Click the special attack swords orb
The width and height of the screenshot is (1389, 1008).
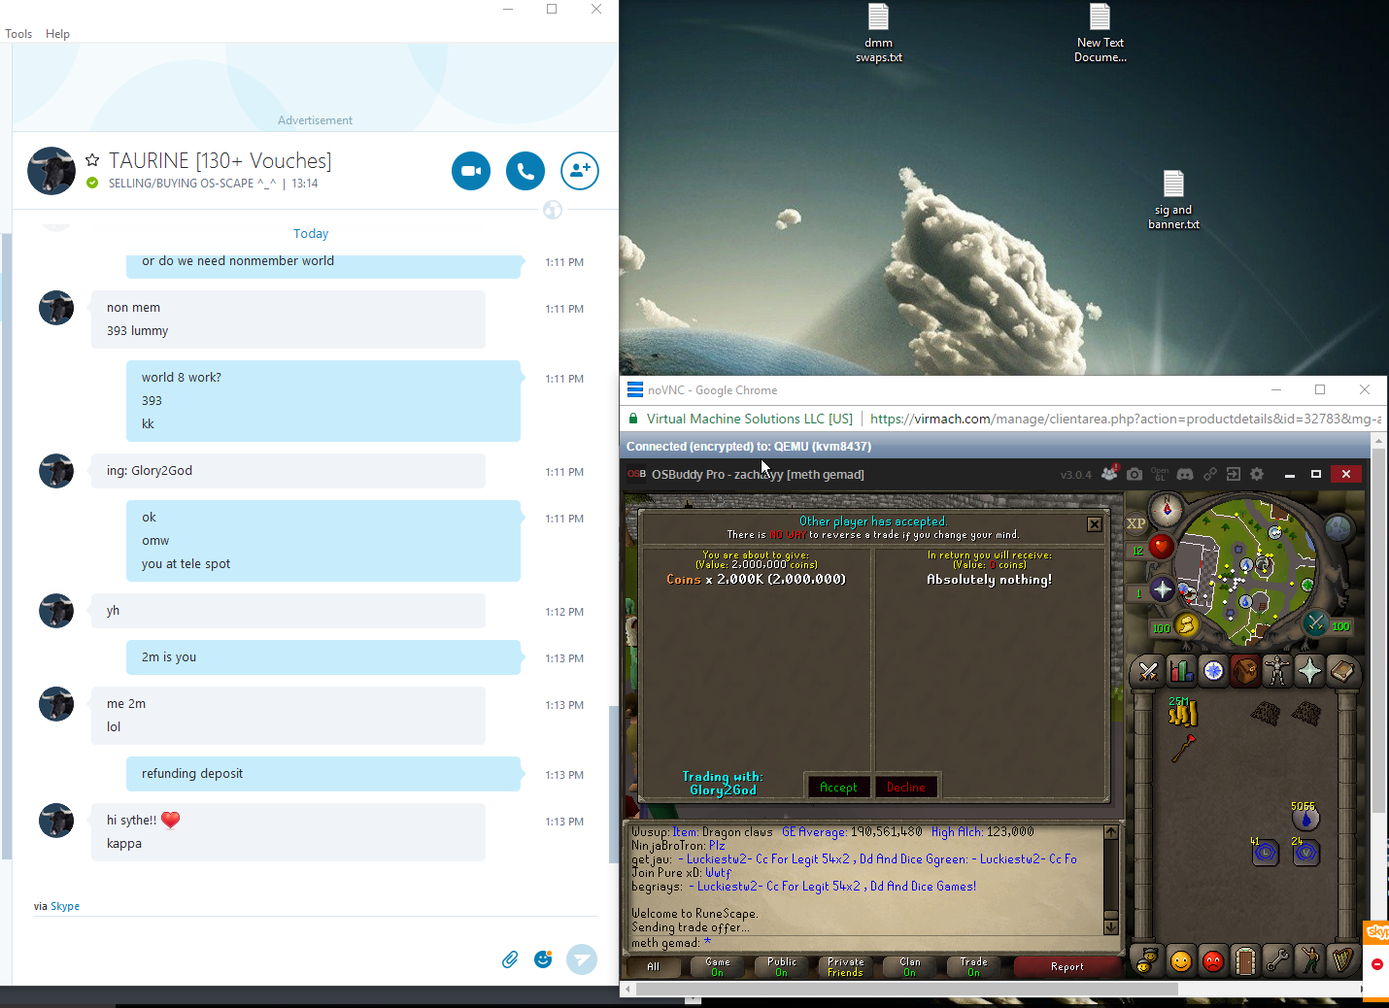tap(1315, 623)
